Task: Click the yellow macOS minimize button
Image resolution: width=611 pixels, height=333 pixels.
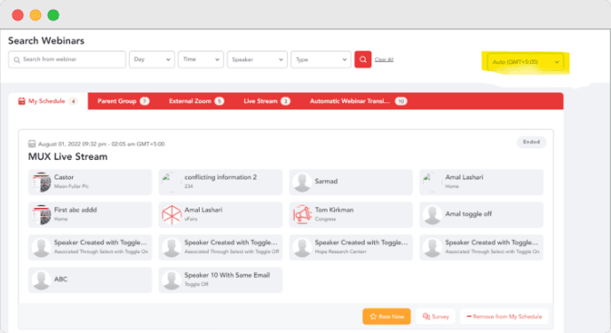Action: coord(36,15)
